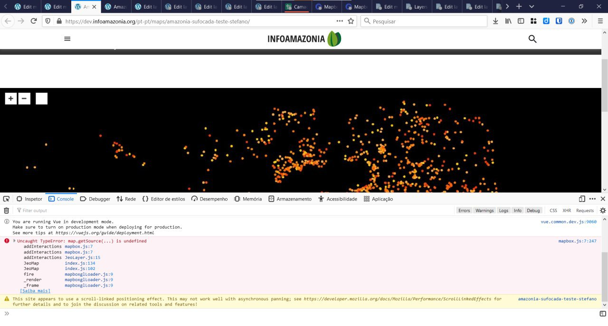Open mapbox.js:7:247 error source link
Viewport: 608px width, 326px height.
pos(577,241)
